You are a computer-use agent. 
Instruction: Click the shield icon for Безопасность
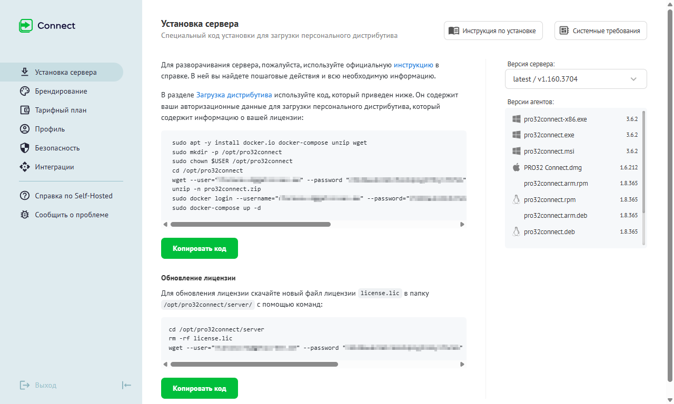coord(24,148)
